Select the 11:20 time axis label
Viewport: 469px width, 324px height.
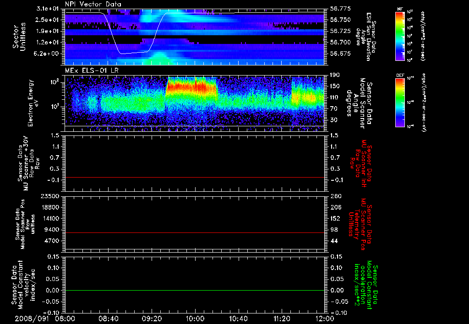pos(281,318)
